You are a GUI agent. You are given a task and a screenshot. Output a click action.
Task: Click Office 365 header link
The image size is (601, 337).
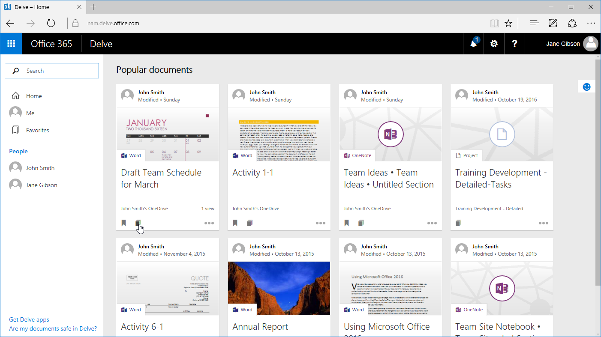(51, 44)
